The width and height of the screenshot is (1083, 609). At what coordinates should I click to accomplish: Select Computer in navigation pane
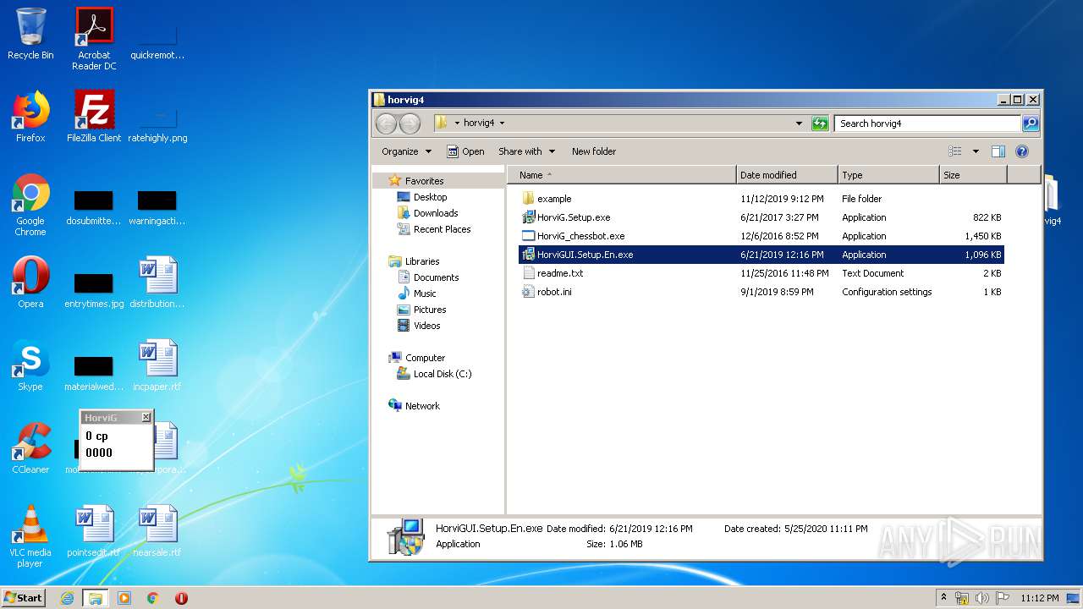425,358
